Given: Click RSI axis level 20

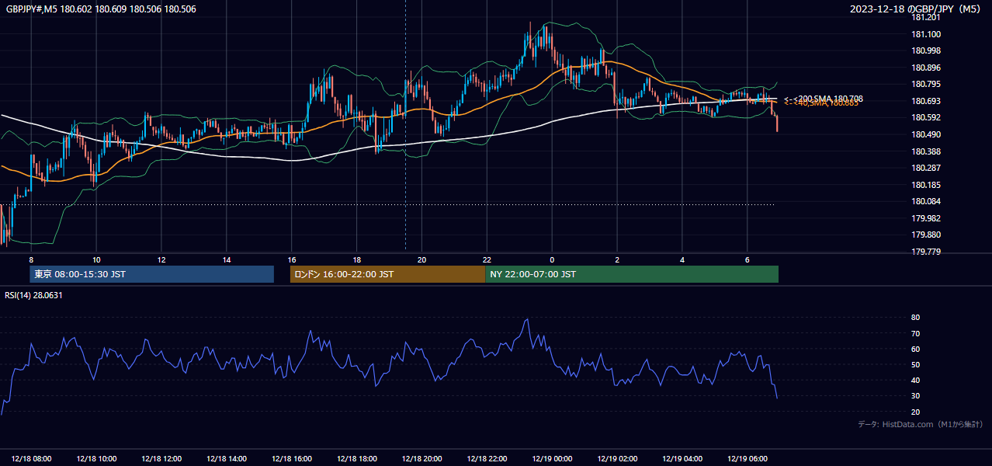Looking at the screenshot, I should point(915,412).
